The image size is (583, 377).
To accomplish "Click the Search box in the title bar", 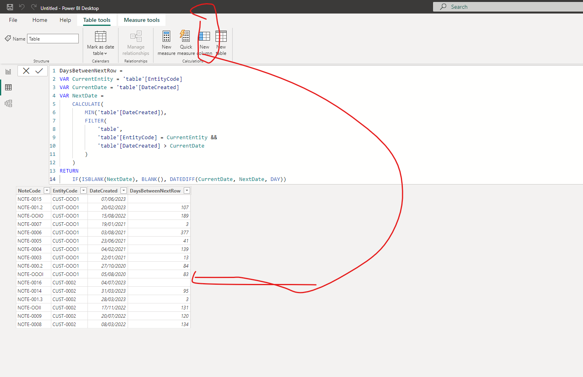I will [x=508, y=7].
